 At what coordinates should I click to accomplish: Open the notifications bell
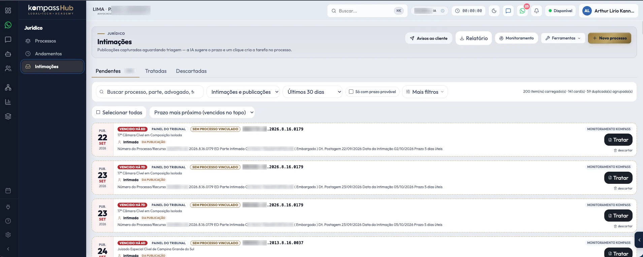[537, 11]
